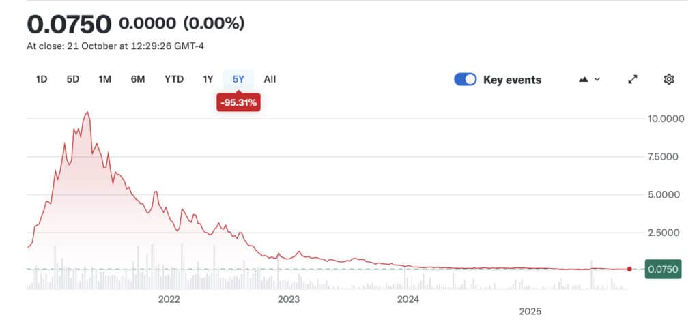Select the 1D time range

(x=42, y=79)
